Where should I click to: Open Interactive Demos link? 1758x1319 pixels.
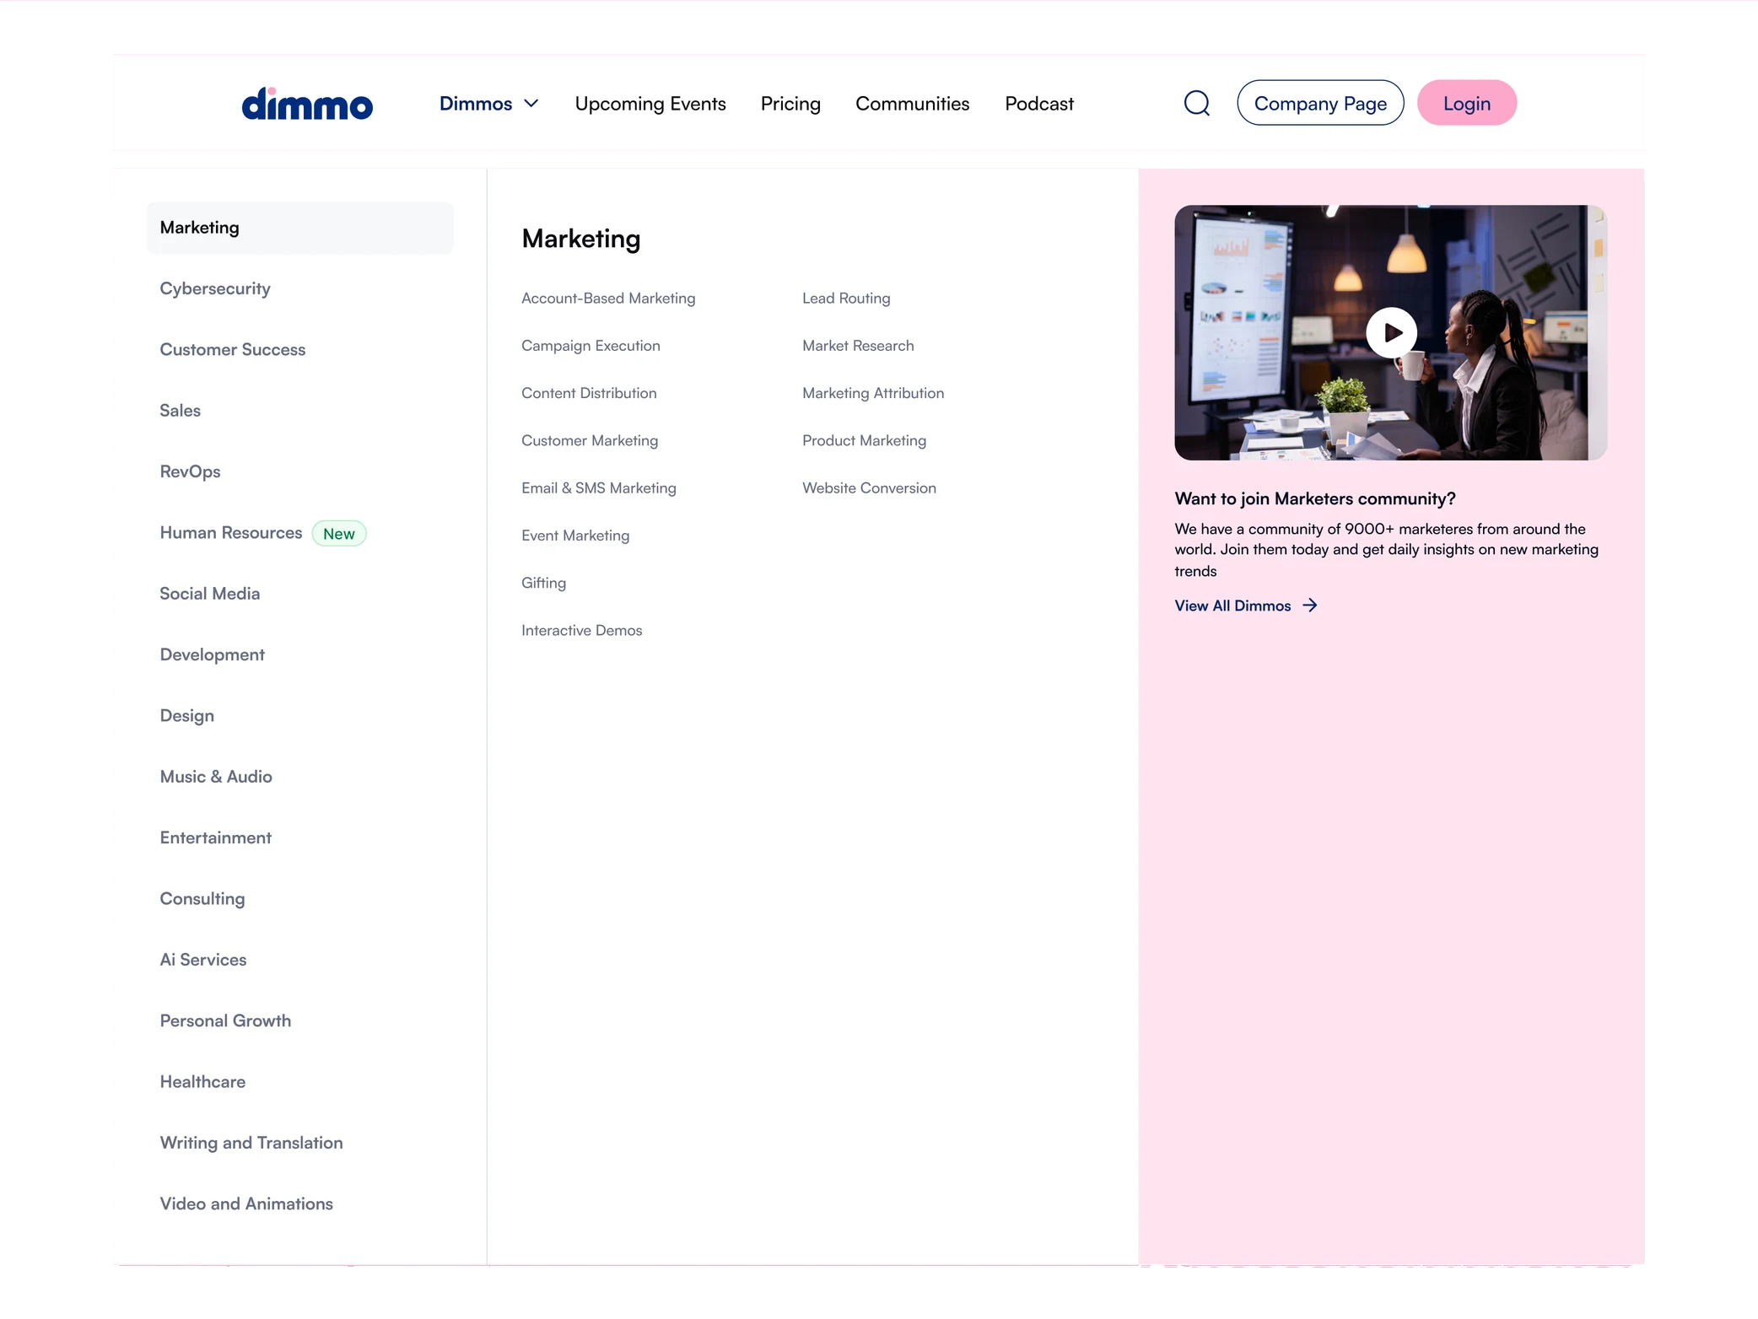point(581,630)
